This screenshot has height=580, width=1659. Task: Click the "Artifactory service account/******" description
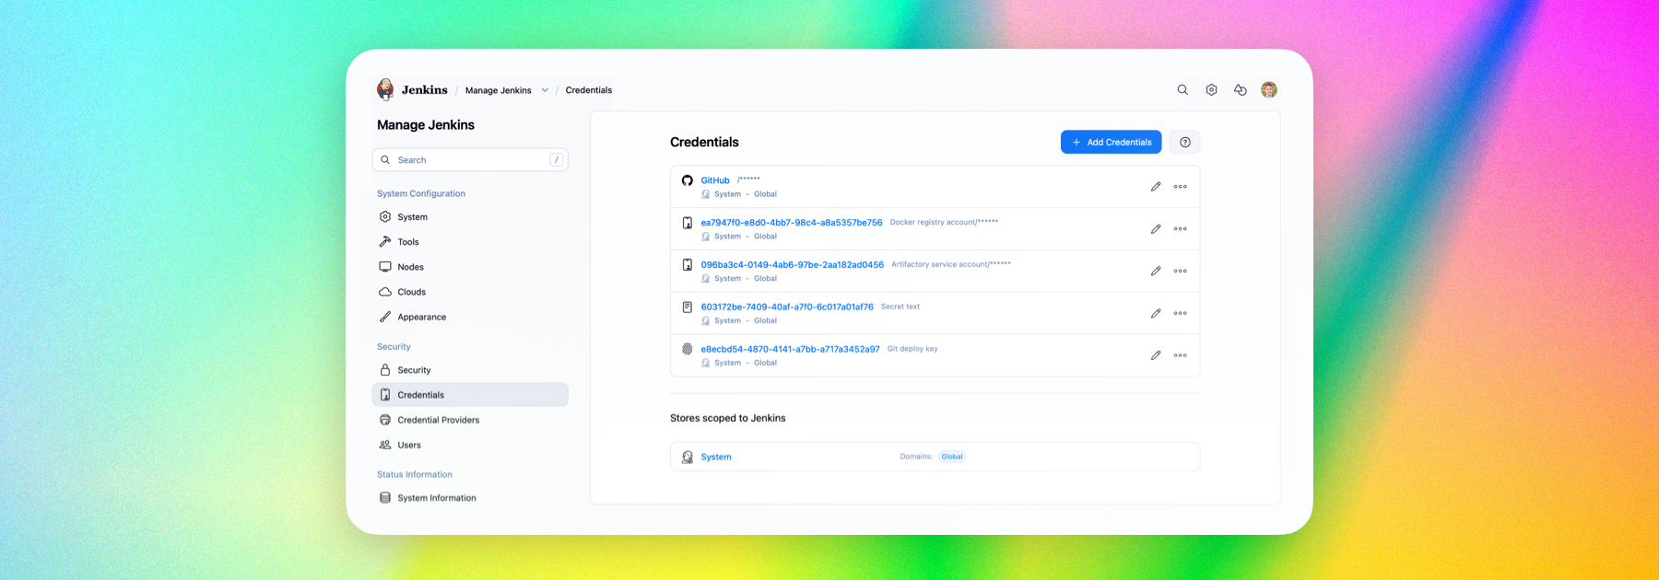point(951,264)
